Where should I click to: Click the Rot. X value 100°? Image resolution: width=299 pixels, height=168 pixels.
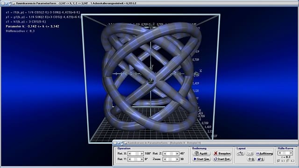click(x=148, y=154)
